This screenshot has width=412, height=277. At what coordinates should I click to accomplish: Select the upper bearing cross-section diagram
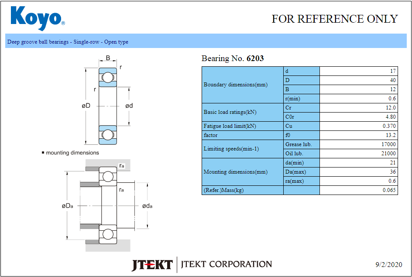107,106
